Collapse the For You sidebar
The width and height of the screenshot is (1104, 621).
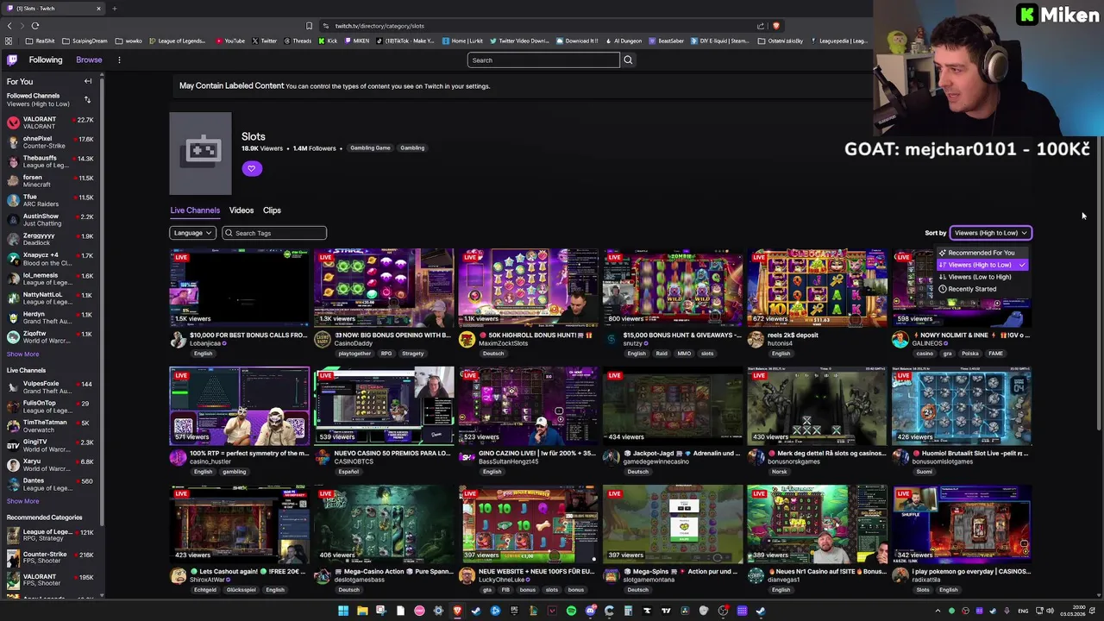pyautogui.click(x=87, y=81)
